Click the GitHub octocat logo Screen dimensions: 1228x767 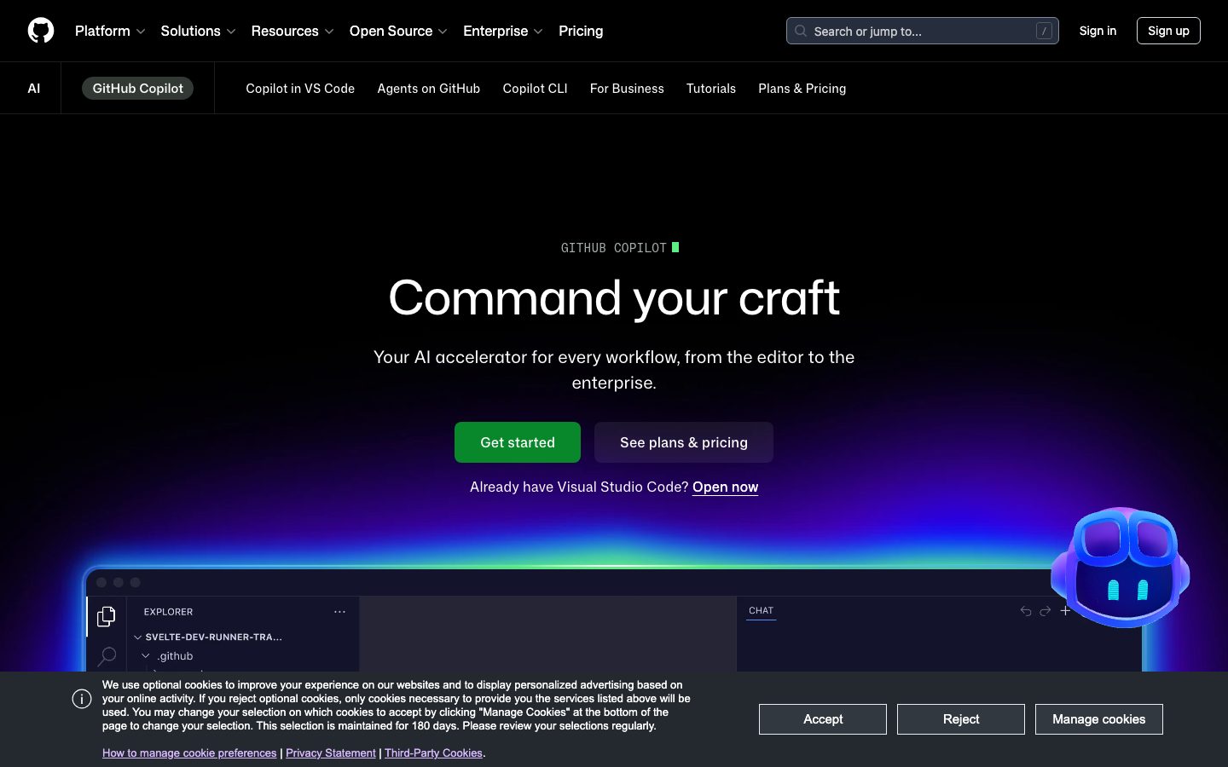click(x=40, y=30)
